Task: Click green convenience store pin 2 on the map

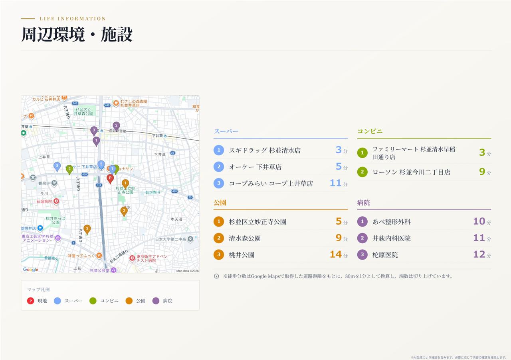Action: coord(69,170)
